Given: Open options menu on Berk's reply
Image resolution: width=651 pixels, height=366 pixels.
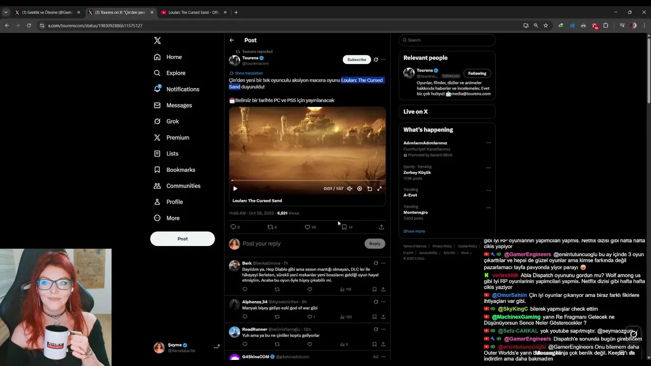Looking at the screenshot, I should (383, 263).
